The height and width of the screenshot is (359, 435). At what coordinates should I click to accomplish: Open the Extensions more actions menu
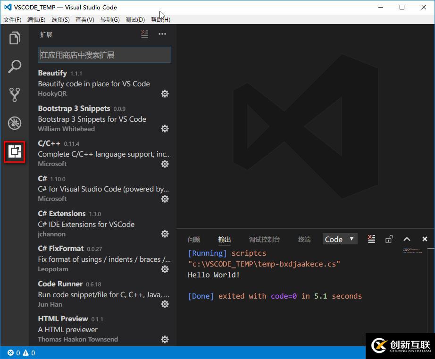[x=162, y=34]
